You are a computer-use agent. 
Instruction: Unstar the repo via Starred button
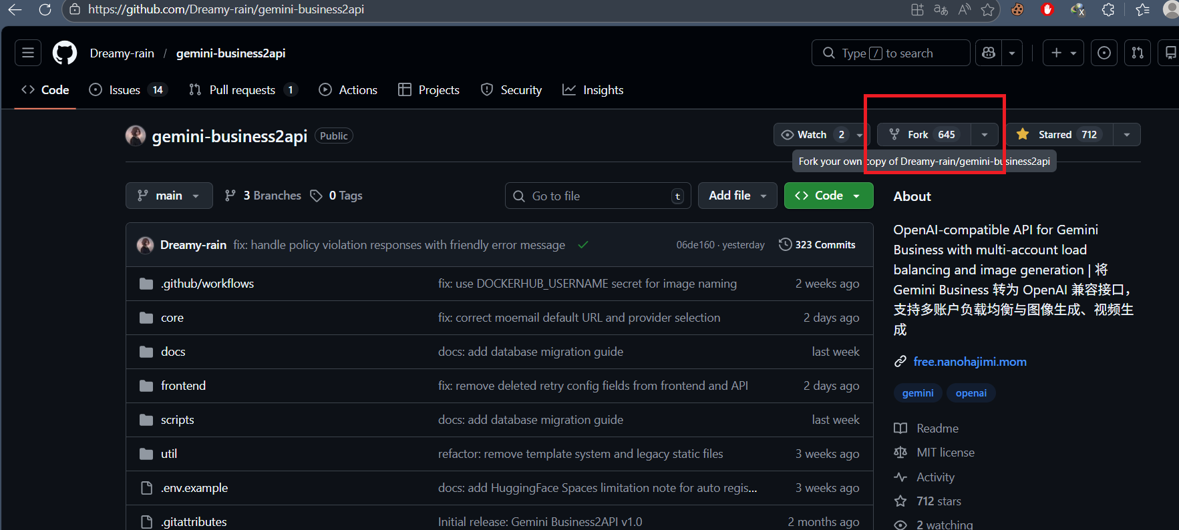[x=1060, y=134]
